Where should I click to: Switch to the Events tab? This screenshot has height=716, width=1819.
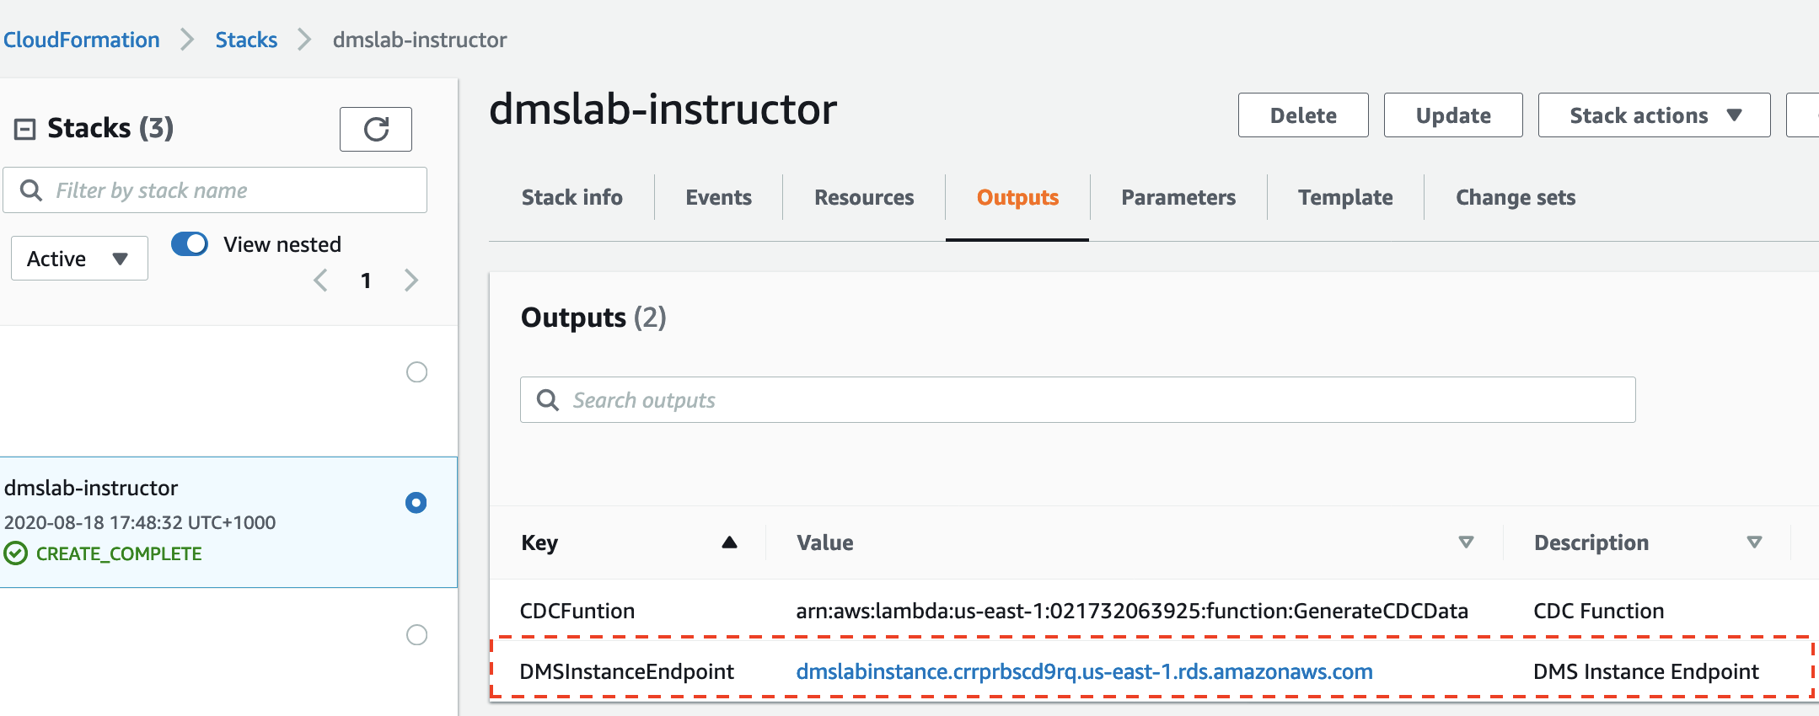[x=718, y=197]
